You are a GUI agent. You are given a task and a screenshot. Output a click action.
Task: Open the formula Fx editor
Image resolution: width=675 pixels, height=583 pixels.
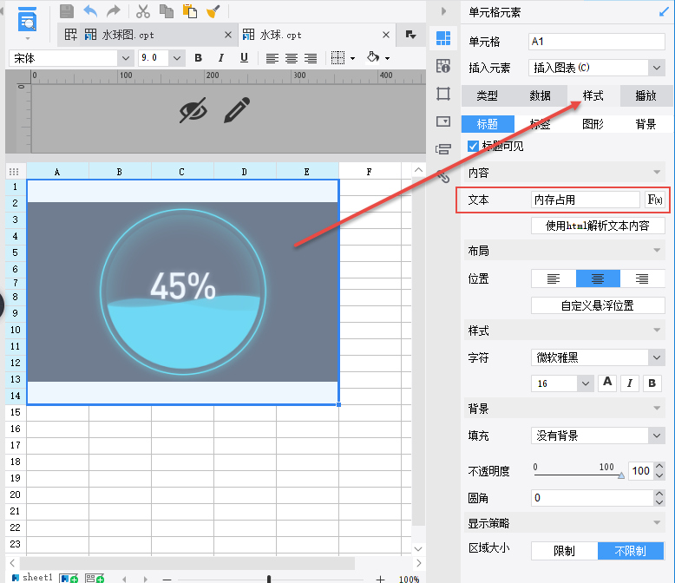point(655,200)
